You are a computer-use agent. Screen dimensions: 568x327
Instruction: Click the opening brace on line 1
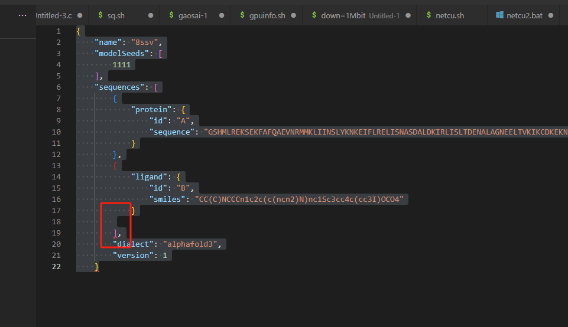[x=79, y=31]
